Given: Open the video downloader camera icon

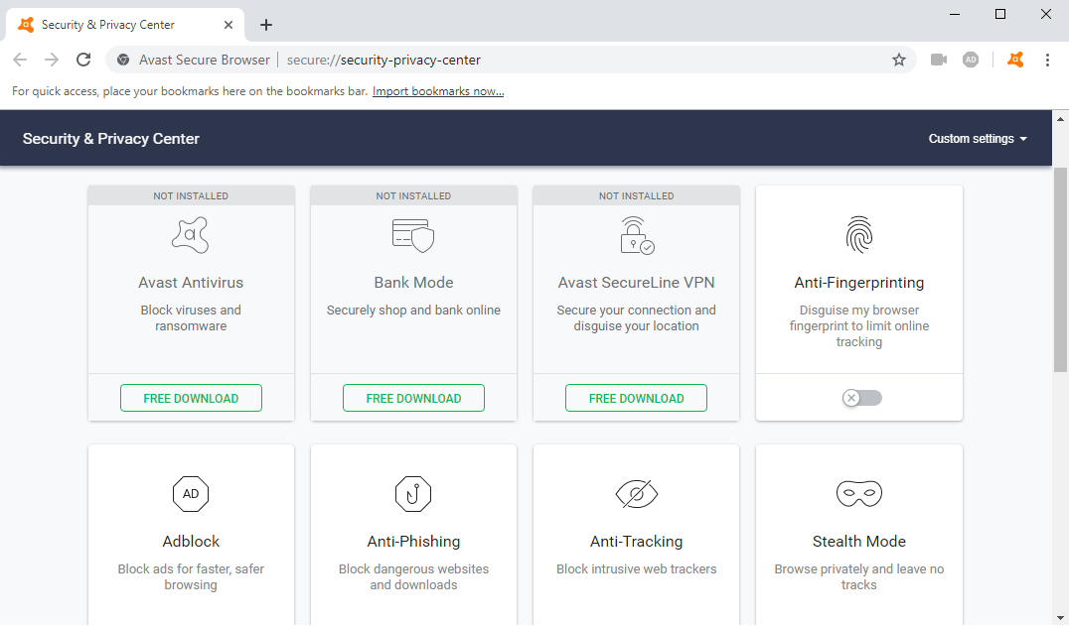Looking at the screenshot, I should [x=939, y=60].
